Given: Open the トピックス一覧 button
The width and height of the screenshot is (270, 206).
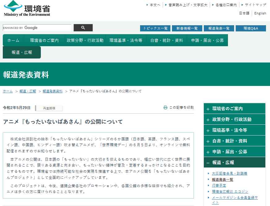Looking at the screenshot, I should tap(155, 28).
